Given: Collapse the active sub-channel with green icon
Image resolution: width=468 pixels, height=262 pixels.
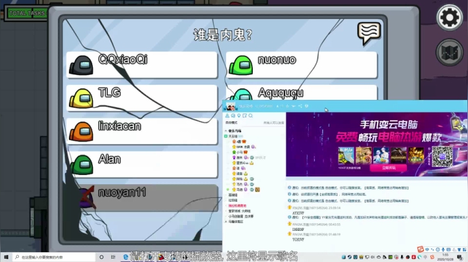Looking at the screenshot, I should pos(226,136).
